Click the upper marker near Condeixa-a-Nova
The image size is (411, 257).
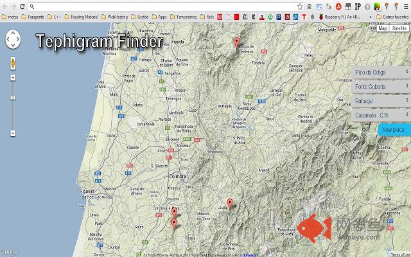coord(174,212)
